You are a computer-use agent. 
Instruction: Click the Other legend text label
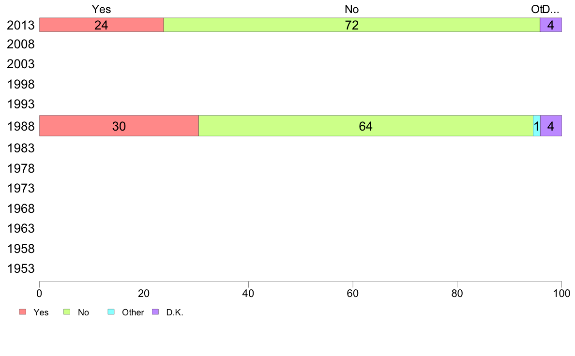[133, 312]
